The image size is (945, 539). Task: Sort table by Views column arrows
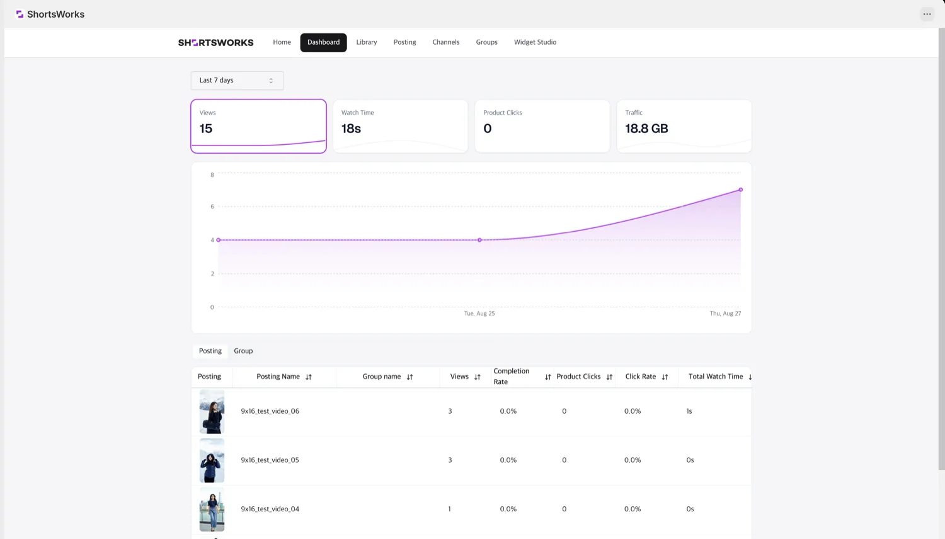[x=478, y=377]
